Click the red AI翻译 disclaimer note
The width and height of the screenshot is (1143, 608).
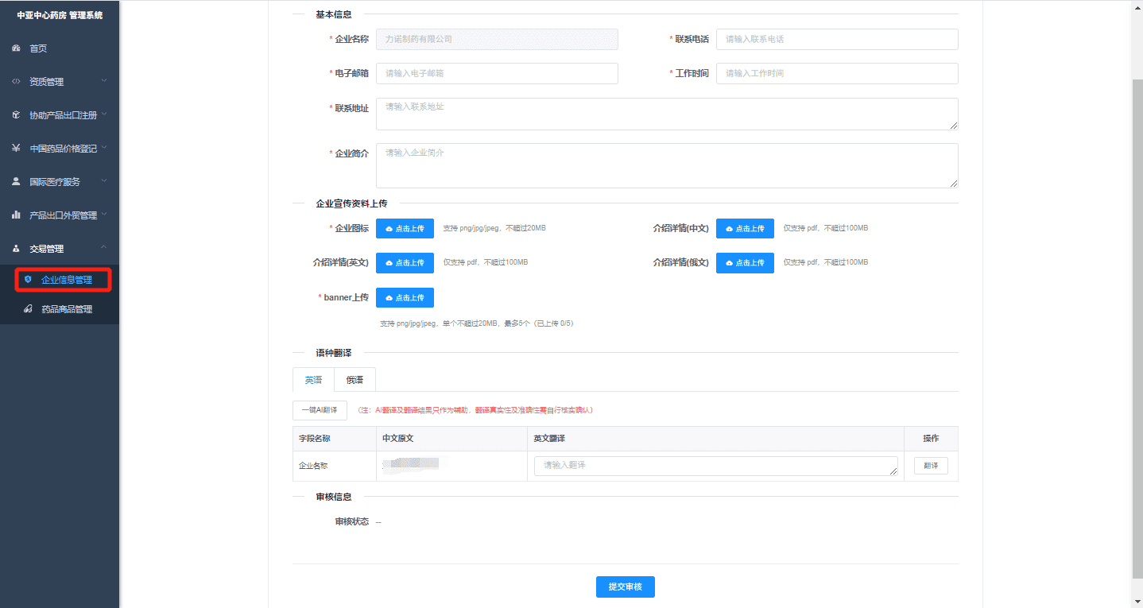tap(475, 411)
